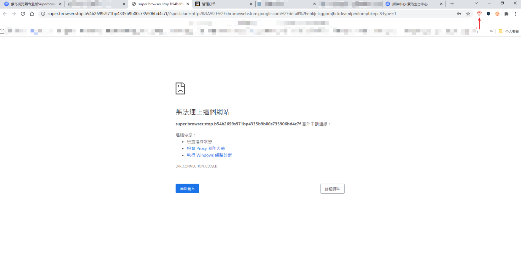Screen dimensions: 521x257
Task: Open the Extensions puzzle piece menu
Action: point(506,14)
